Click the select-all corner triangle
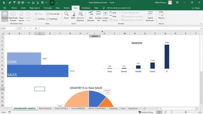 pos(3,34)
